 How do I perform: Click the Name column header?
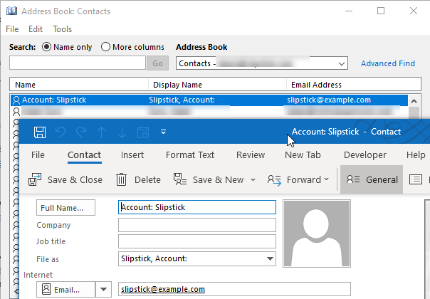79,85
